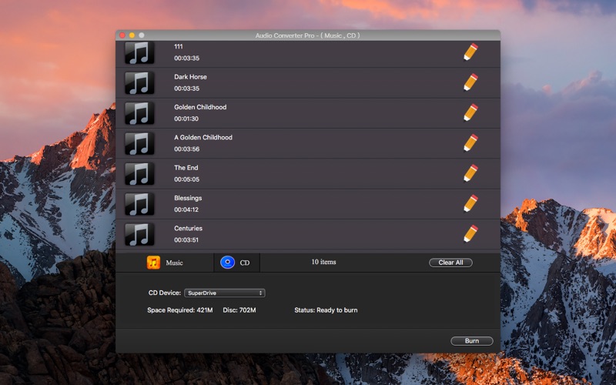Click the 00:05:05 duration of The End
Viewport: 616px width, 385px height.
[x=187, y=179]
